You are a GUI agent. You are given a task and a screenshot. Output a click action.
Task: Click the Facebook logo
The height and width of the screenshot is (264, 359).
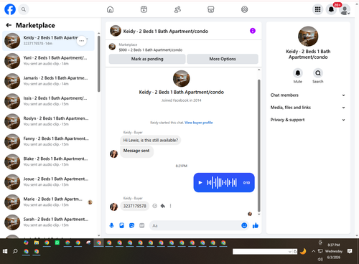click(10, 9)
